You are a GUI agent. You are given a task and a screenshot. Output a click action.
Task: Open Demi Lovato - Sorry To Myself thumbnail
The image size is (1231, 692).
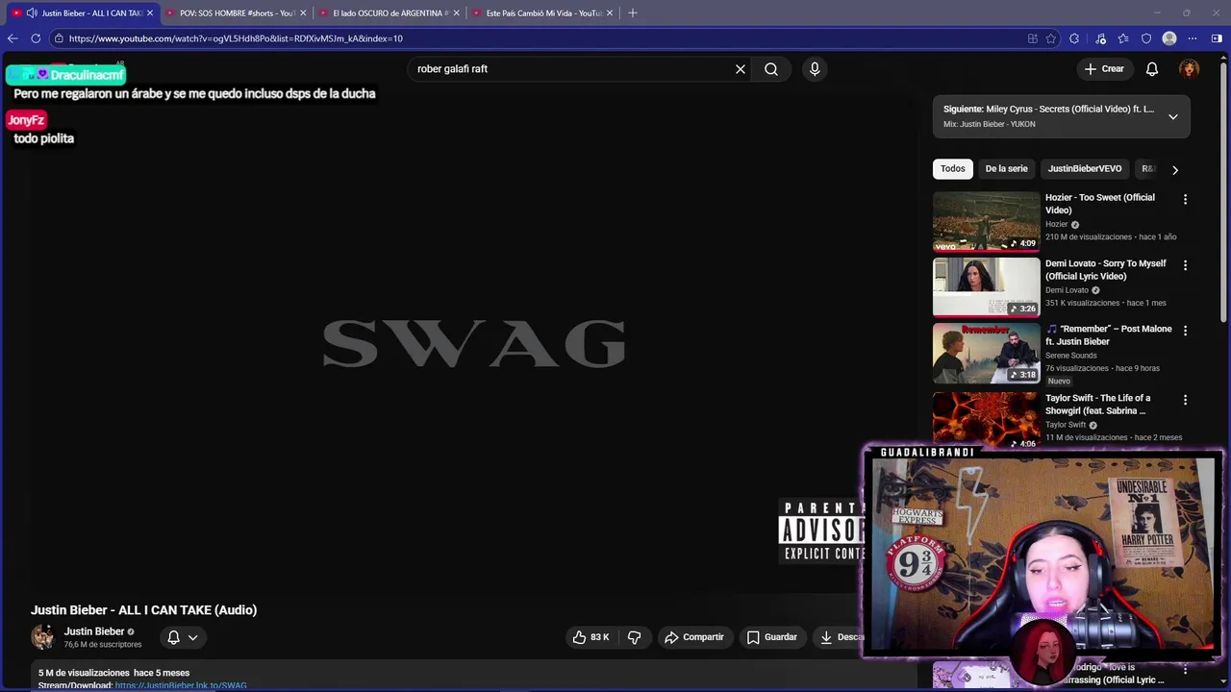point(987,286)
